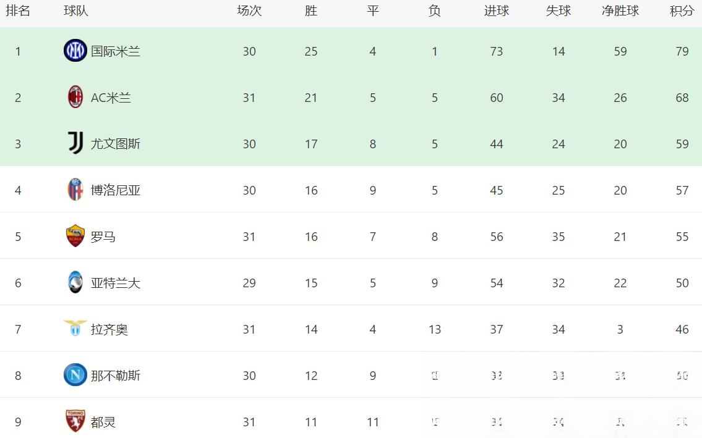Open the 那不勒斯 team name link
The width and height of the screenshot is (702, 438).
pos(116,376)
